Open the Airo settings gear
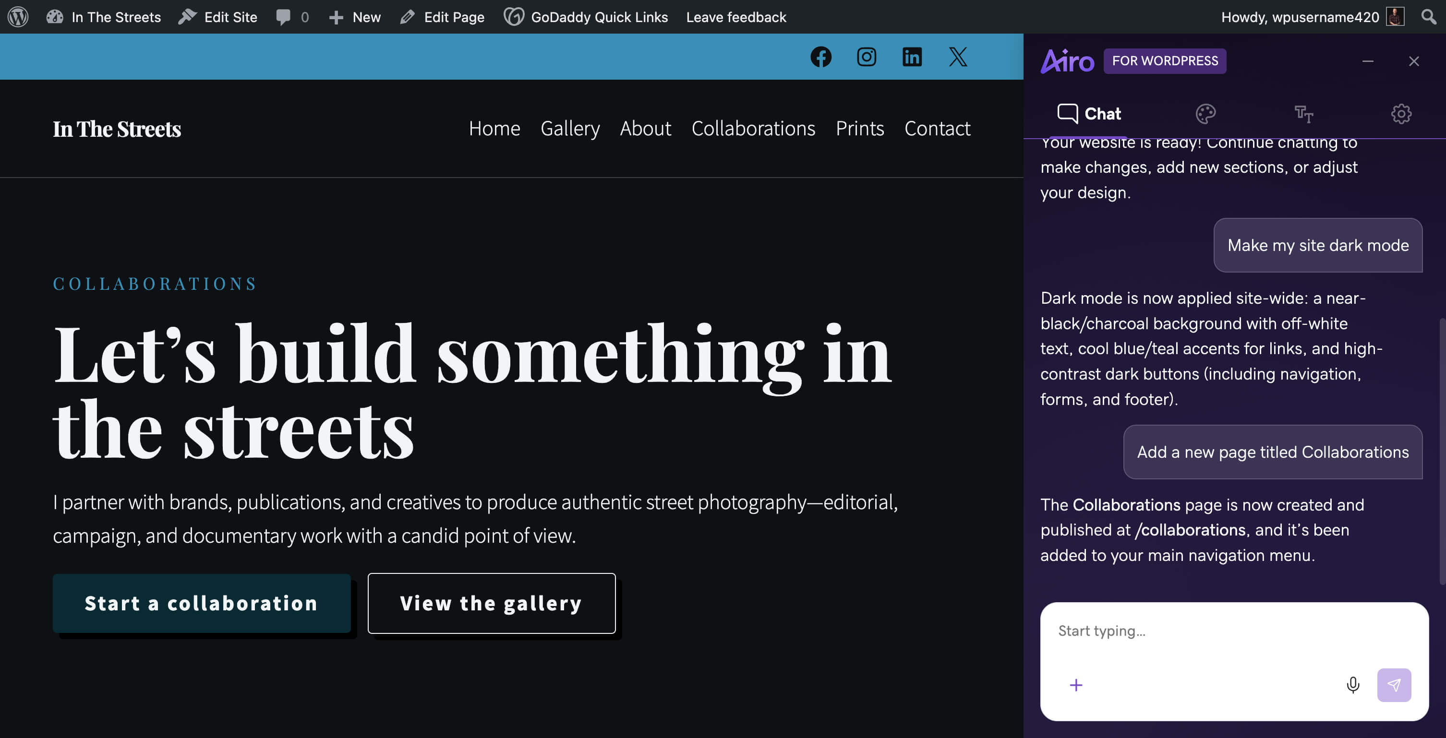The width and height of the screenshot is (1446, 738). 1401,114
